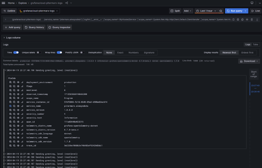Click the Run query button
Screen dimensions: 262x168
tap(236, 11)
